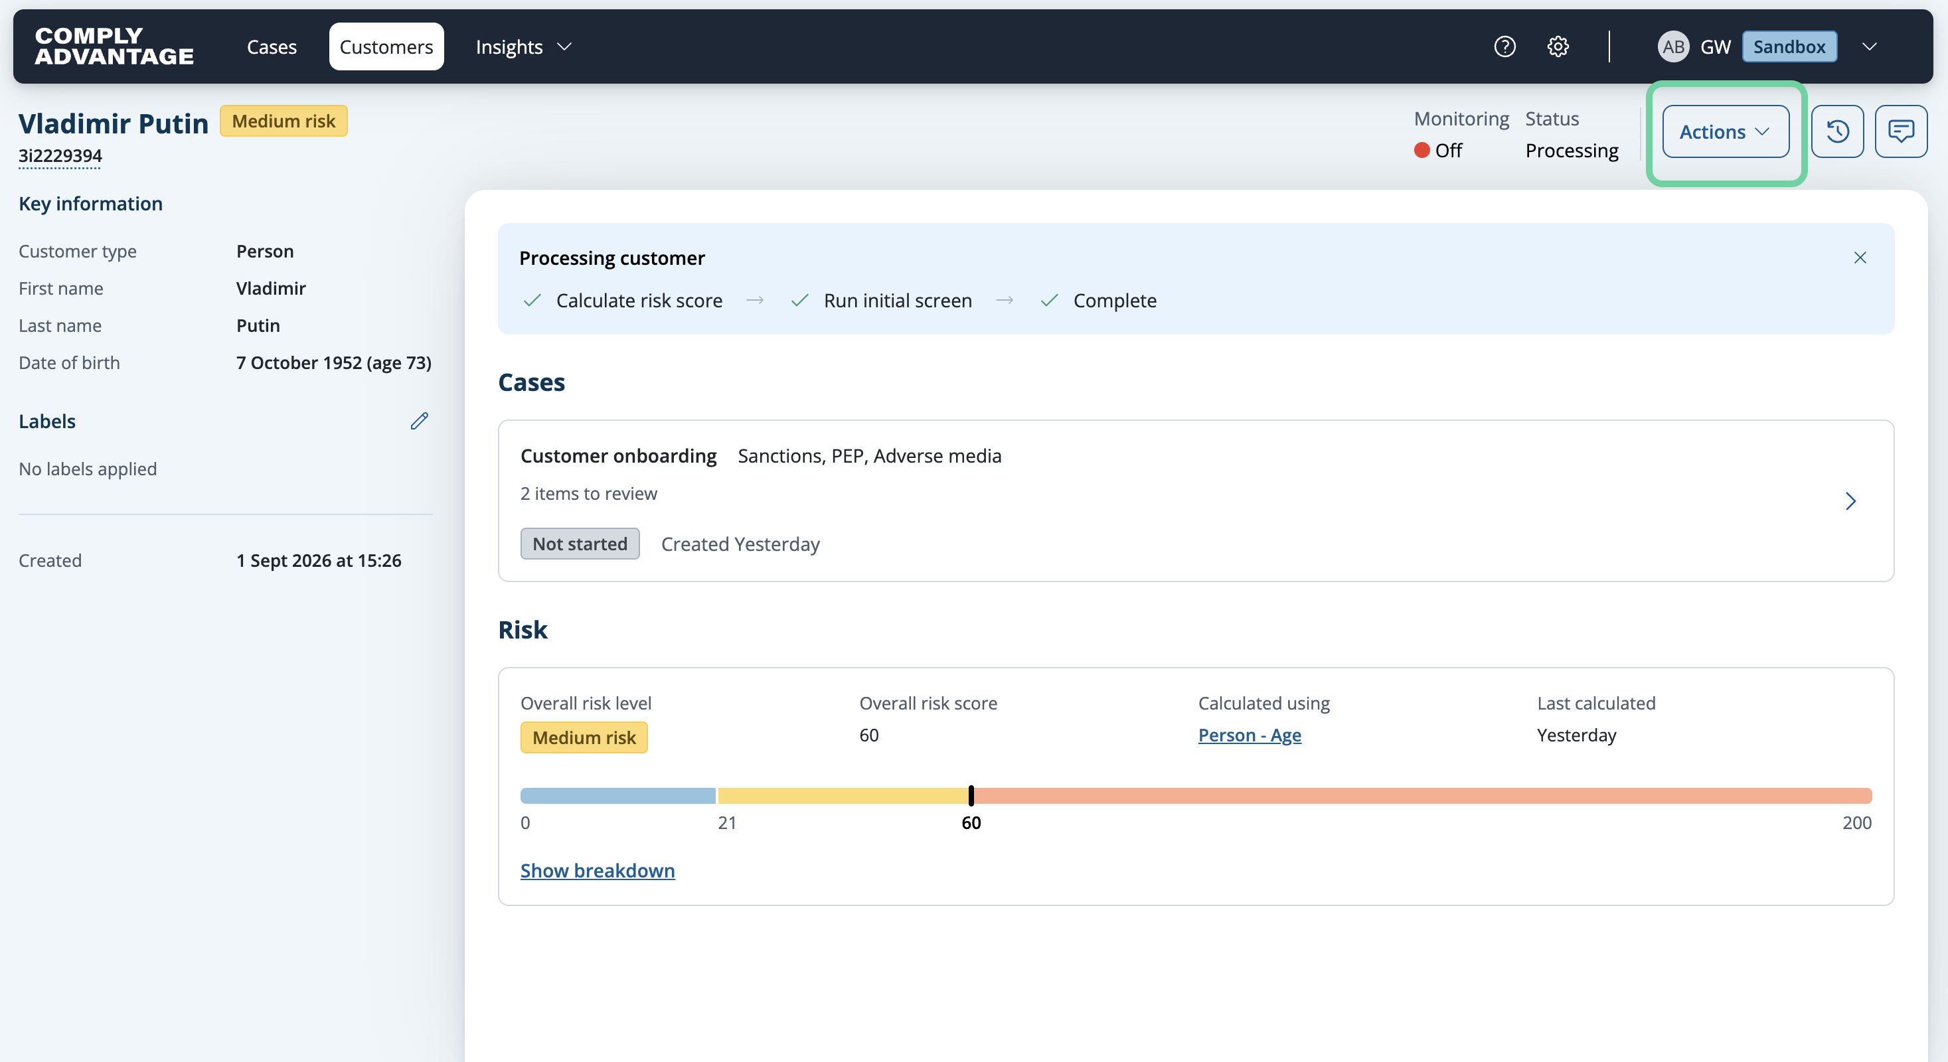
Task: Click customer ID 3i2229394
Action: 60,156
